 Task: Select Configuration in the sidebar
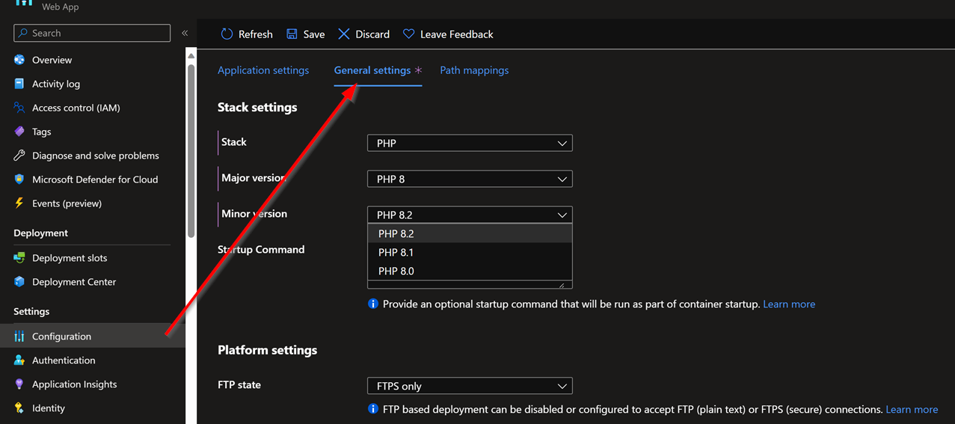coord(93,337)
